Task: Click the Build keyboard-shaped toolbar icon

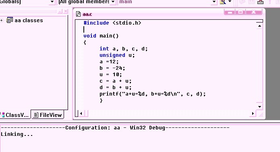Action: click(261, 2)
